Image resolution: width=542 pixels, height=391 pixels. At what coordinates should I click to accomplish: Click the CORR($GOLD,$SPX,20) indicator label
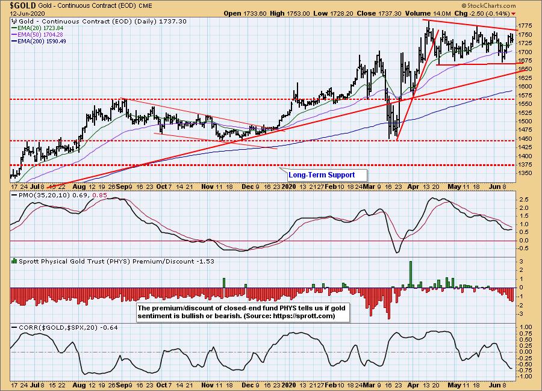58,327
